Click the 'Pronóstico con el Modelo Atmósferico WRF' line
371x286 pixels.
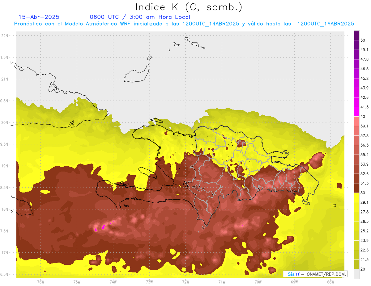[184, 23]
